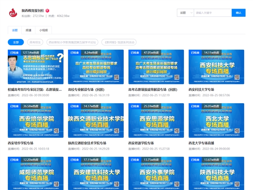Open the 陕西科技大学 专场直播 thumbnail
The height and width of the screenshot is (190, 253).
pos(216,173)
